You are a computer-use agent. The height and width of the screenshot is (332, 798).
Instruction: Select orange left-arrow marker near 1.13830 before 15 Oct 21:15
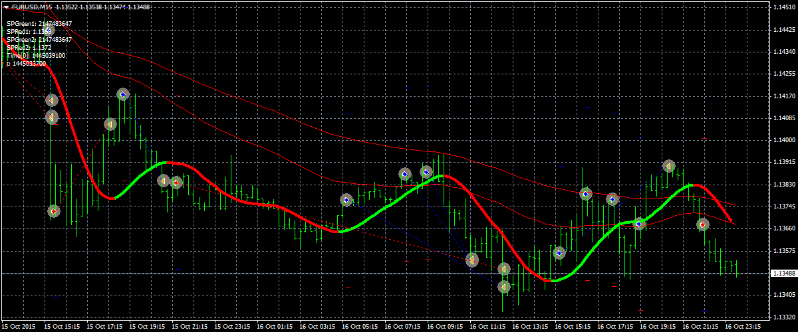(164, 181)
